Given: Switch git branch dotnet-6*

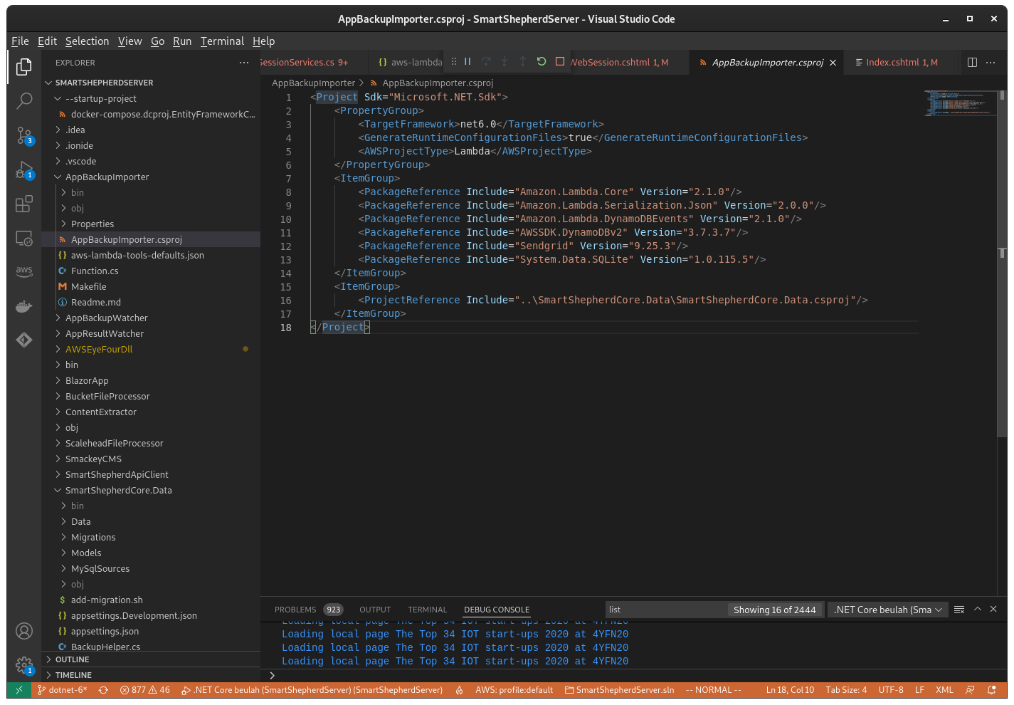Looking at the screenshot, I should (63, 690).
